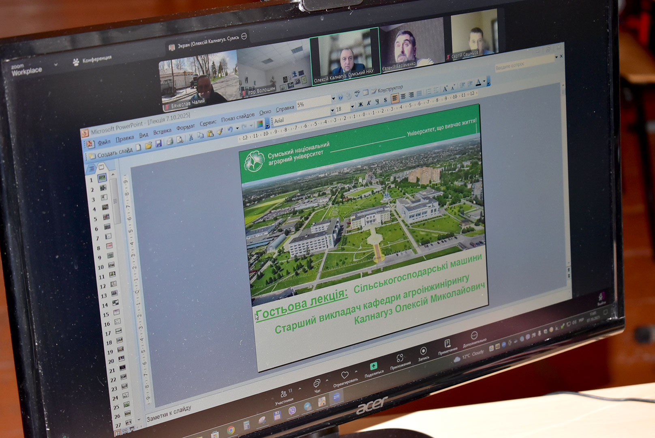
Task: Expand the zoom Workplace dropdown chevron
Action: click(x=56, y=64)
